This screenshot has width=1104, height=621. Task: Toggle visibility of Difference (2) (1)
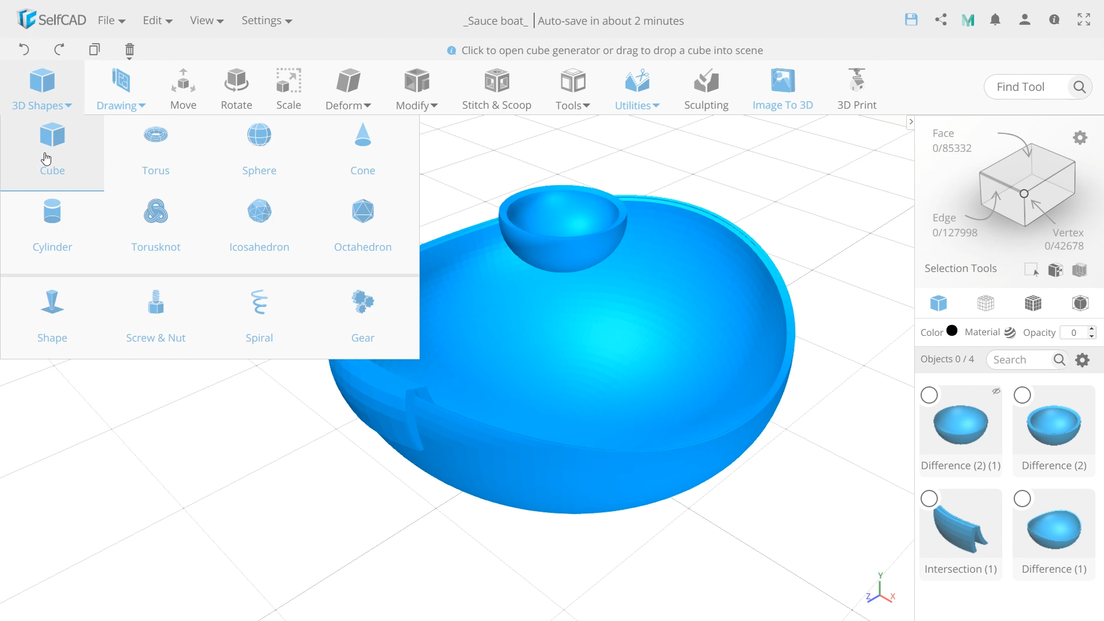pyautogui.click(x=996, y=391)
